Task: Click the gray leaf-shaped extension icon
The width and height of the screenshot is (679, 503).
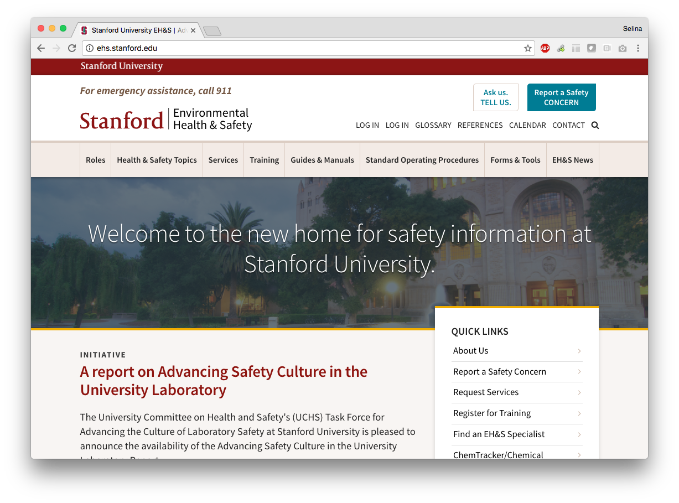Action: [x=592, y=48]
